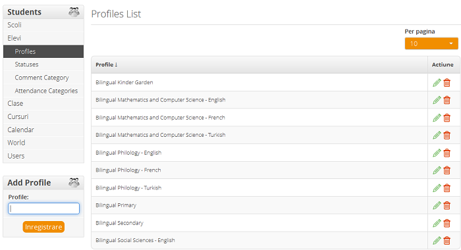Click the Students heading
Viewport: 461px width, 250px height.
[x=24, y=12]
